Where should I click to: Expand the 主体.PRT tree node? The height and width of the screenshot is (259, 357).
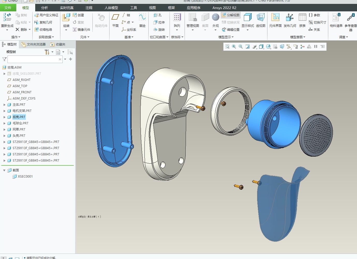4,105
